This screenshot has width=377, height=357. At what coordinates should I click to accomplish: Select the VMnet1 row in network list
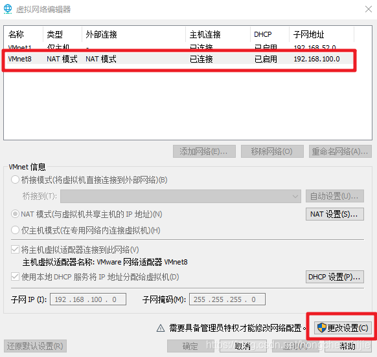coord(179,47)
